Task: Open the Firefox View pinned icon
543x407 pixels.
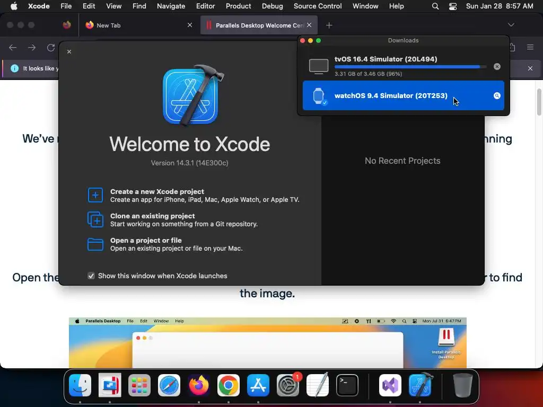Action: [67, 25]
